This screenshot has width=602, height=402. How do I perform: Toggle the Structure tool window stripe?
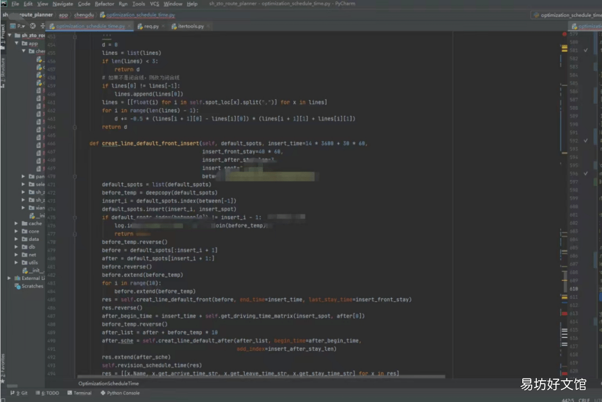coord(3,73)
